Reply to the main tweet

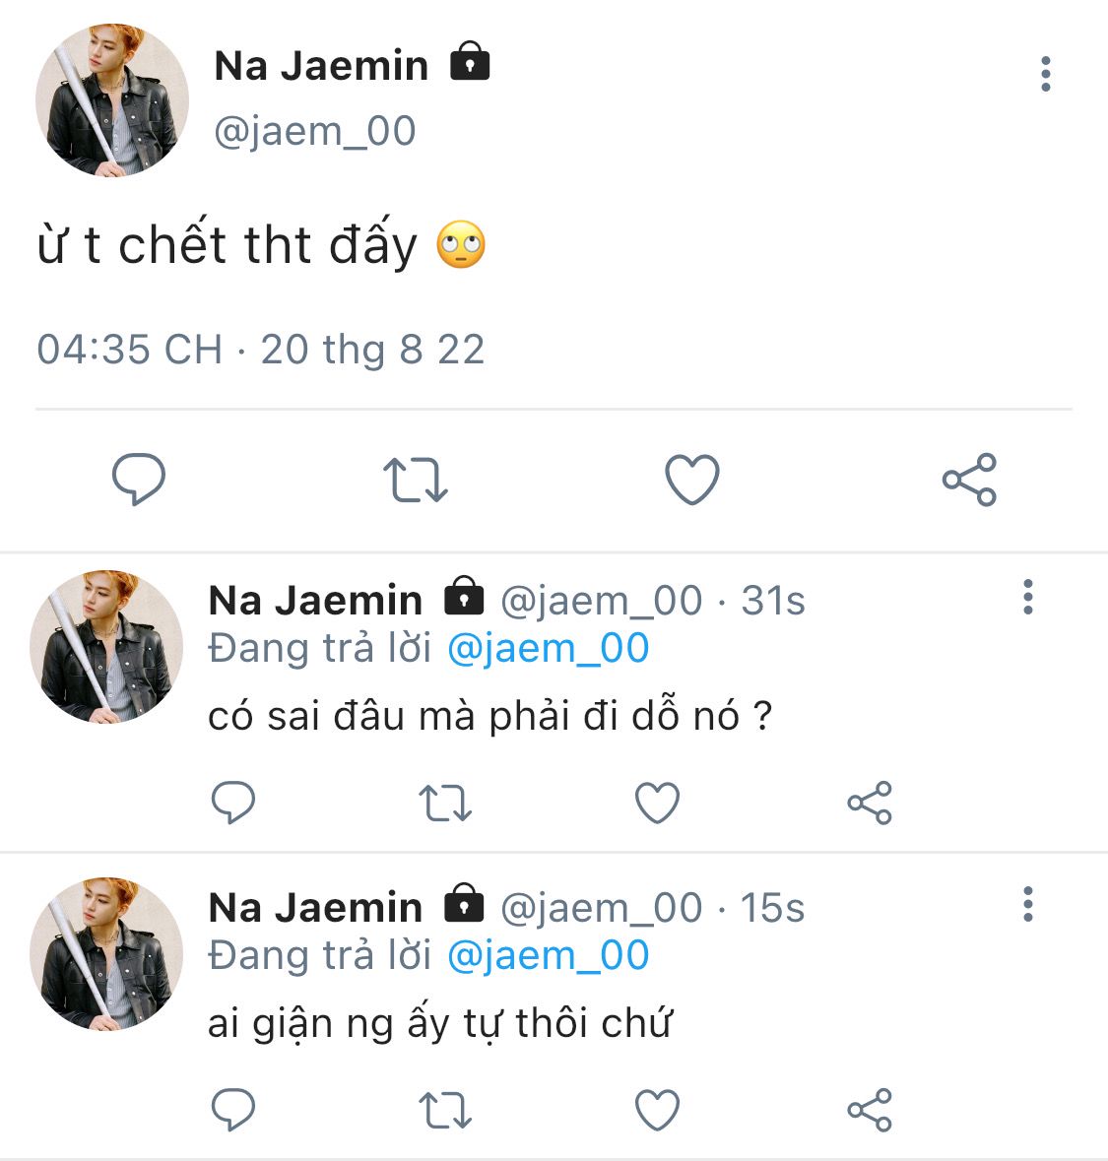coord(139,480)
